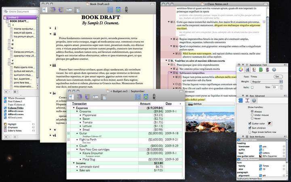
Task: Open the Weight dropdown showing Regular
Action: click(x=266, y=82)
